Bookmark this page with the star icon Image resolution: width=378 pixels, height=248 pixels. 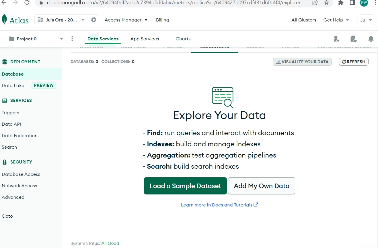coord(326,3)
